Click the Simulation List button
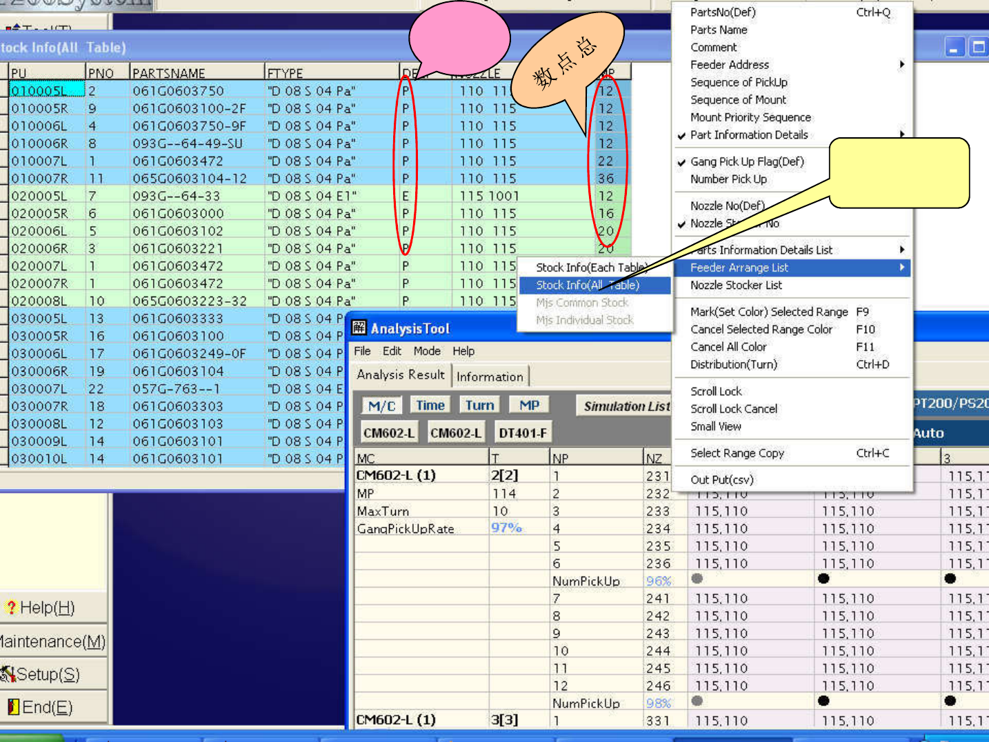Screen dimensions: 989x742 click(x=626, y=406)
